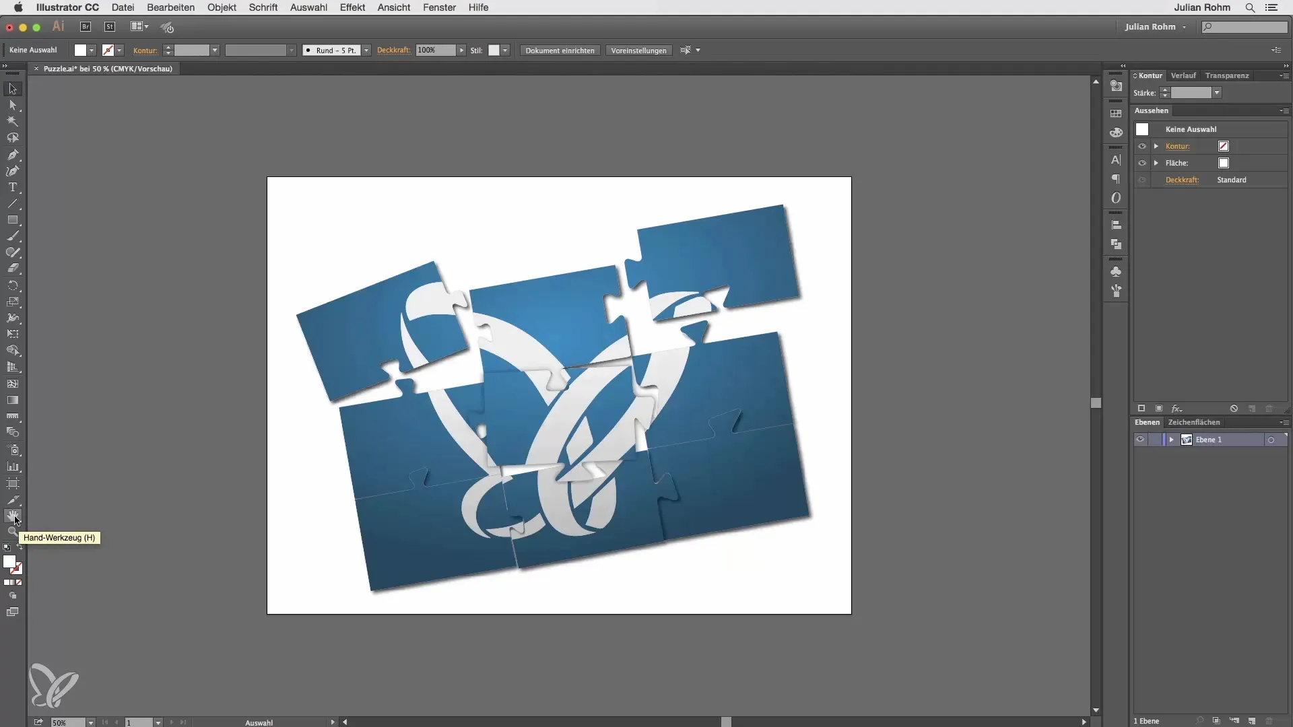Image resolution: width=1293 pixels, height=727 pixels.
Task: Open the stroke color dropdown in control bar
Action: tap(119, 50)
